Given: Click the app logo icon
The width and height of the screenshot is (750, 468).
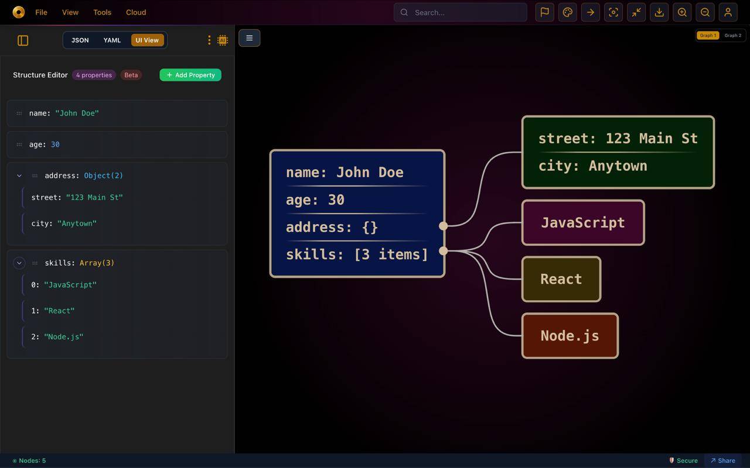Looking at the screenshot, I should click(x=18, y=12).
